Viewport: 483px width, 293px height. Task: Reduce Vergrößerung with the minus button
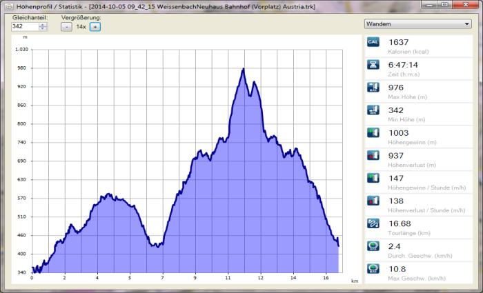click(66, 26)
